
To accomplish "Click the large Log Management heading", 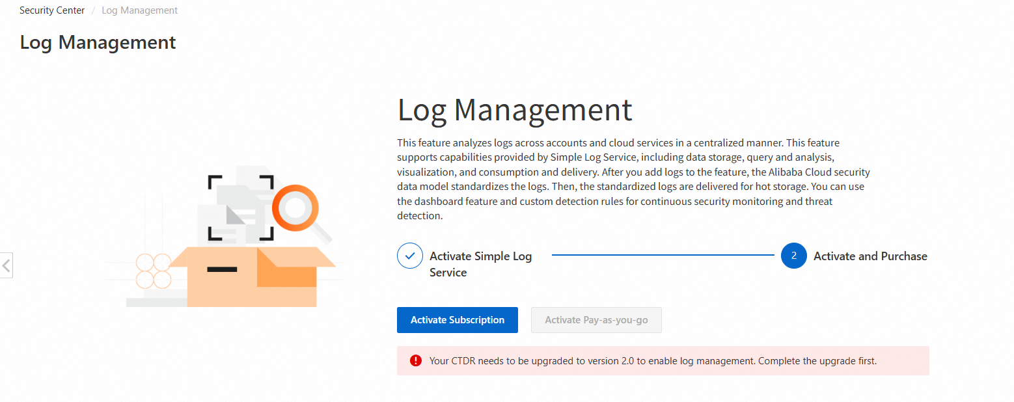I will coord(514,110).
